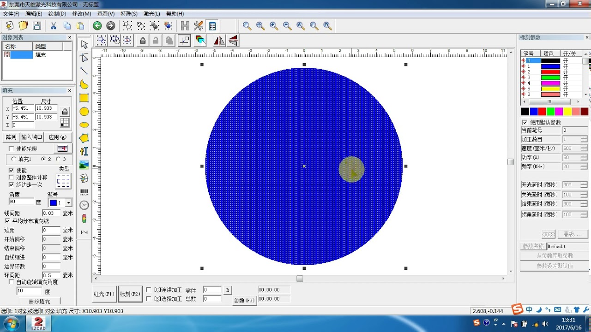Click the Paste clipboard icon

(81, 26)
